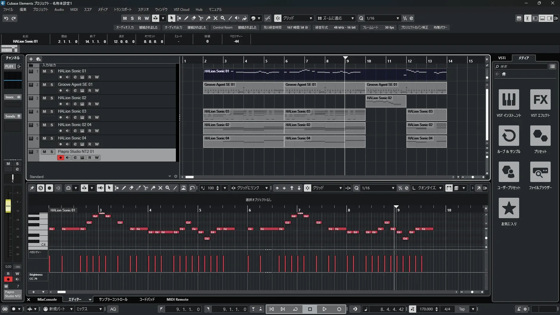Select the Glue tool in main toolbar
560x315 pixels.
(208, 18)
